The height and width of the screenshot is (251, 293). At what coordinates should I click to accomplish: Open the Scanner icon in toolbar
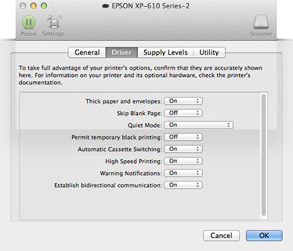click(x=261, y=22)
